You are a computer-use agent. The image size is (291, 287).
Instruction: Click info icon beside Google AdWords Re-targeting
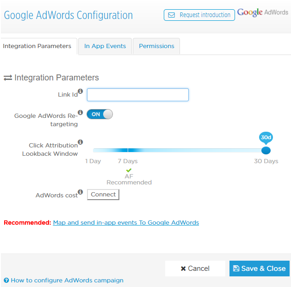tap(80, 112)
